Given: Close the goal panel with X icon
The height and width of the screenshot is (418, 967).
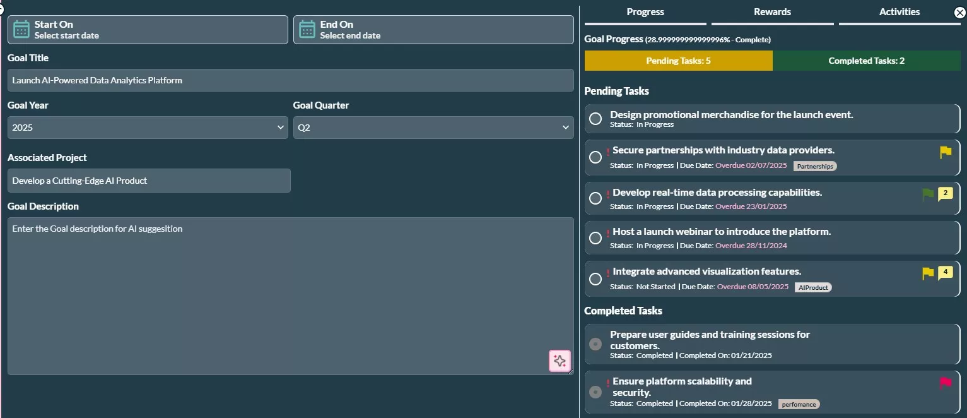Looking at the screenshot, I should [960, 12].
